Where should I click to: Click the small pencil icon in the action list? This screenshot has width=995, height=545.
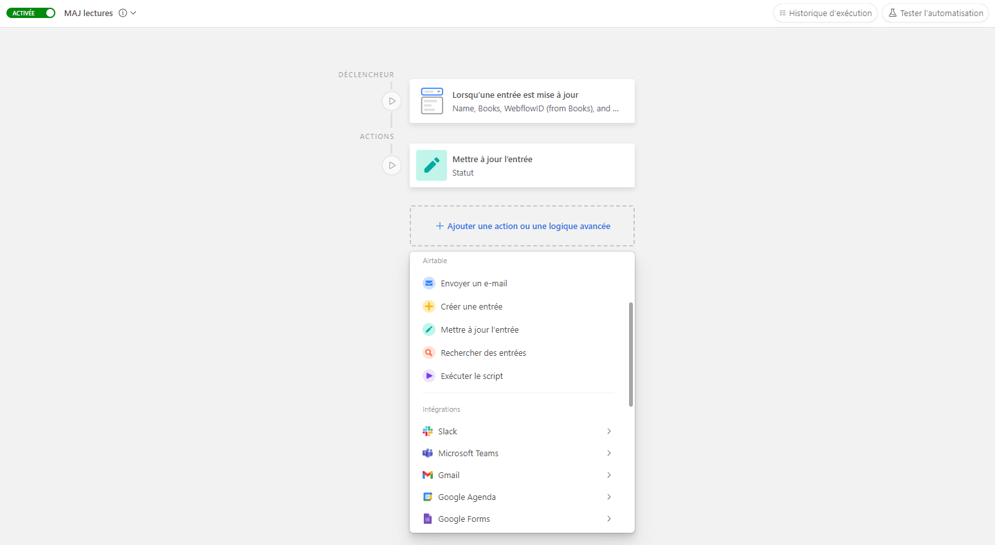coord(429,329)
